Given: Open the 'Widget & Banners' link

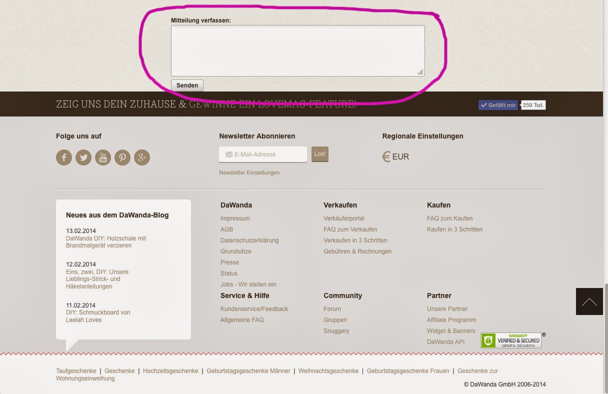Looking at the screenshot, I should coord(451,331).
